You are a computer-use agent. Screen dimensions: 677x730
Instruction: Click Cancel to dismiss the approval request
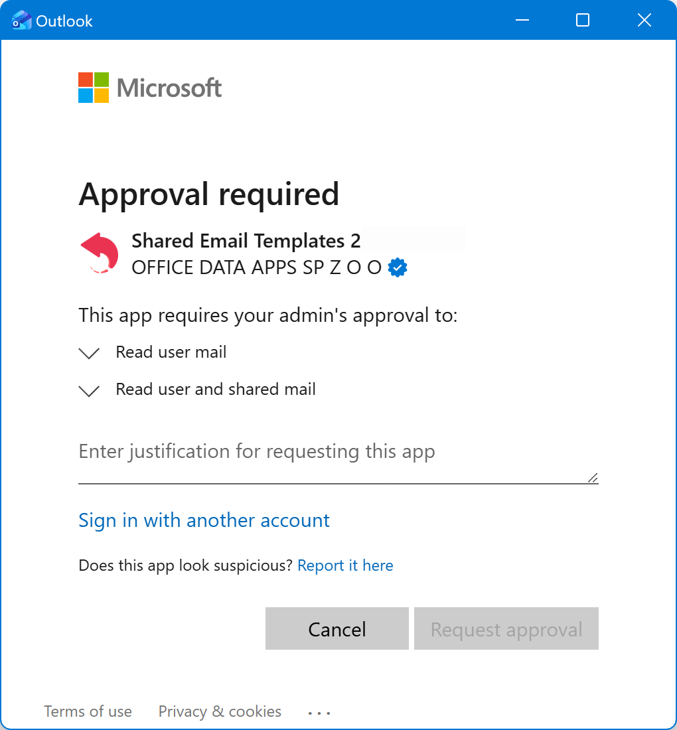(337, 628)
